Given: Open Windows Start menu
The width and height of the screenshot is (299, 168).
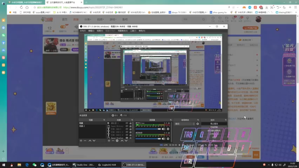Looking at the screenshot, I should pos(4,165).
